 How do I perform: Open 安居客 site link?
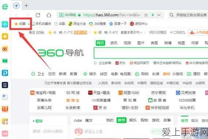(157, 100)
